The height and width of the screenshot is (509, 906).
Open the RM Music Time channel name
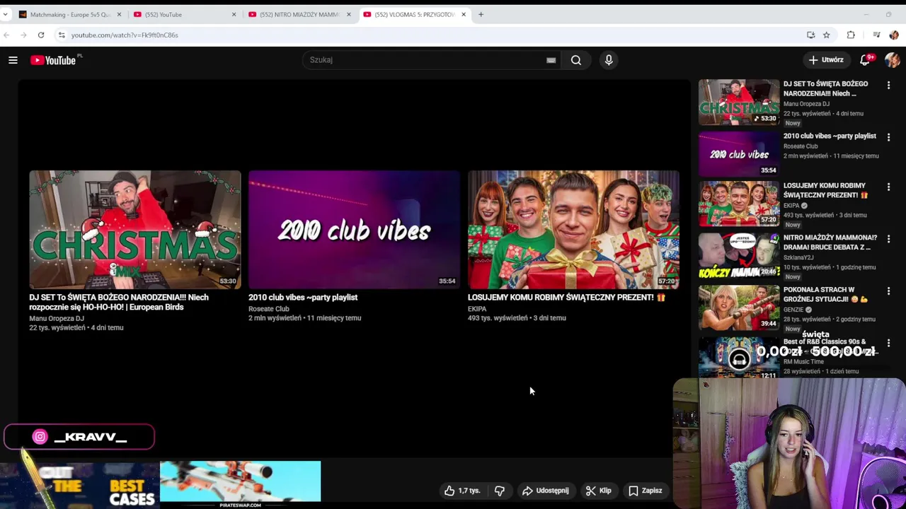[x=803, y=362]
